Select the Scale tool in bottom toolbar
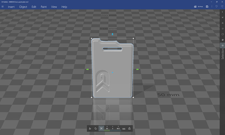Viewport: 225px width, 135px height. tap(101, 128)
